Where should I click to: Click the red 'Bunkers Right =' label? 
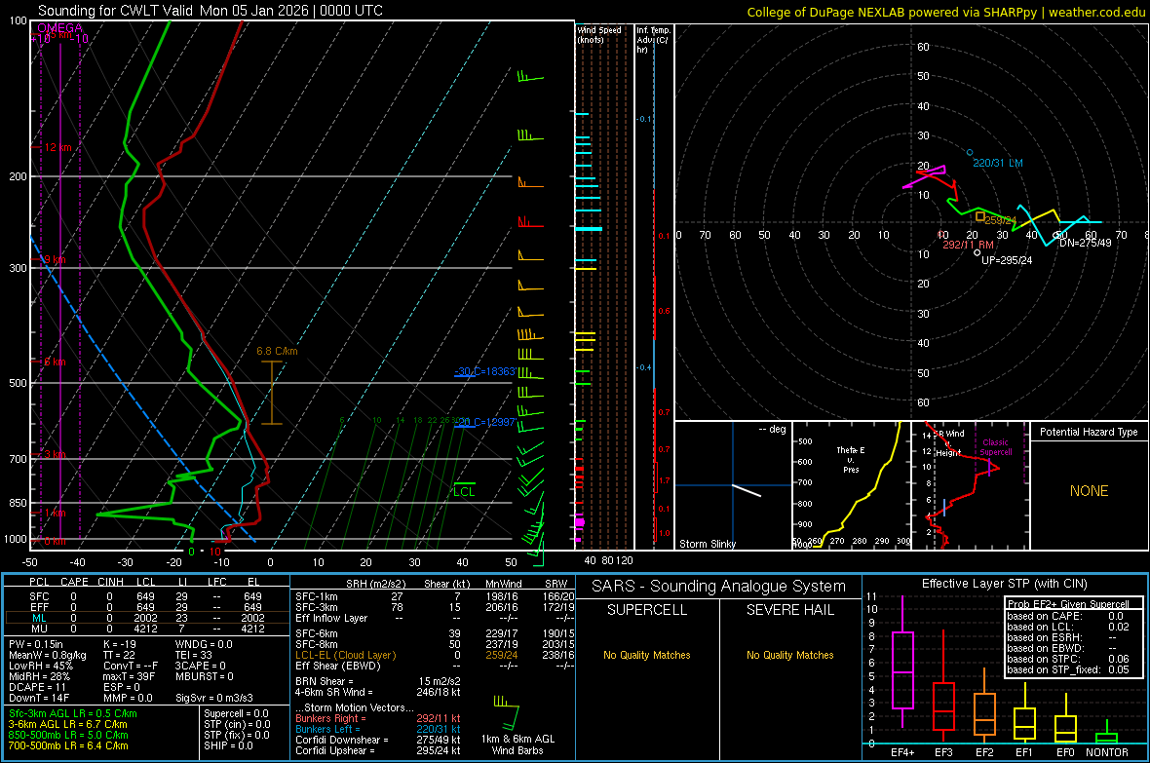pos(329,718)
